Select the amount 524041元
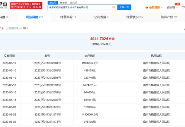 [x=90, y=100]
